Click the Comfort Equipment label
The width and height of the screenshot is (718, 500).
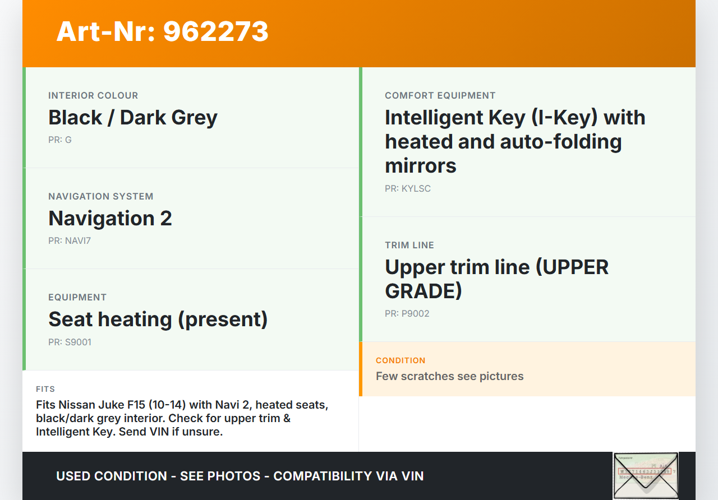click(440, 95)
